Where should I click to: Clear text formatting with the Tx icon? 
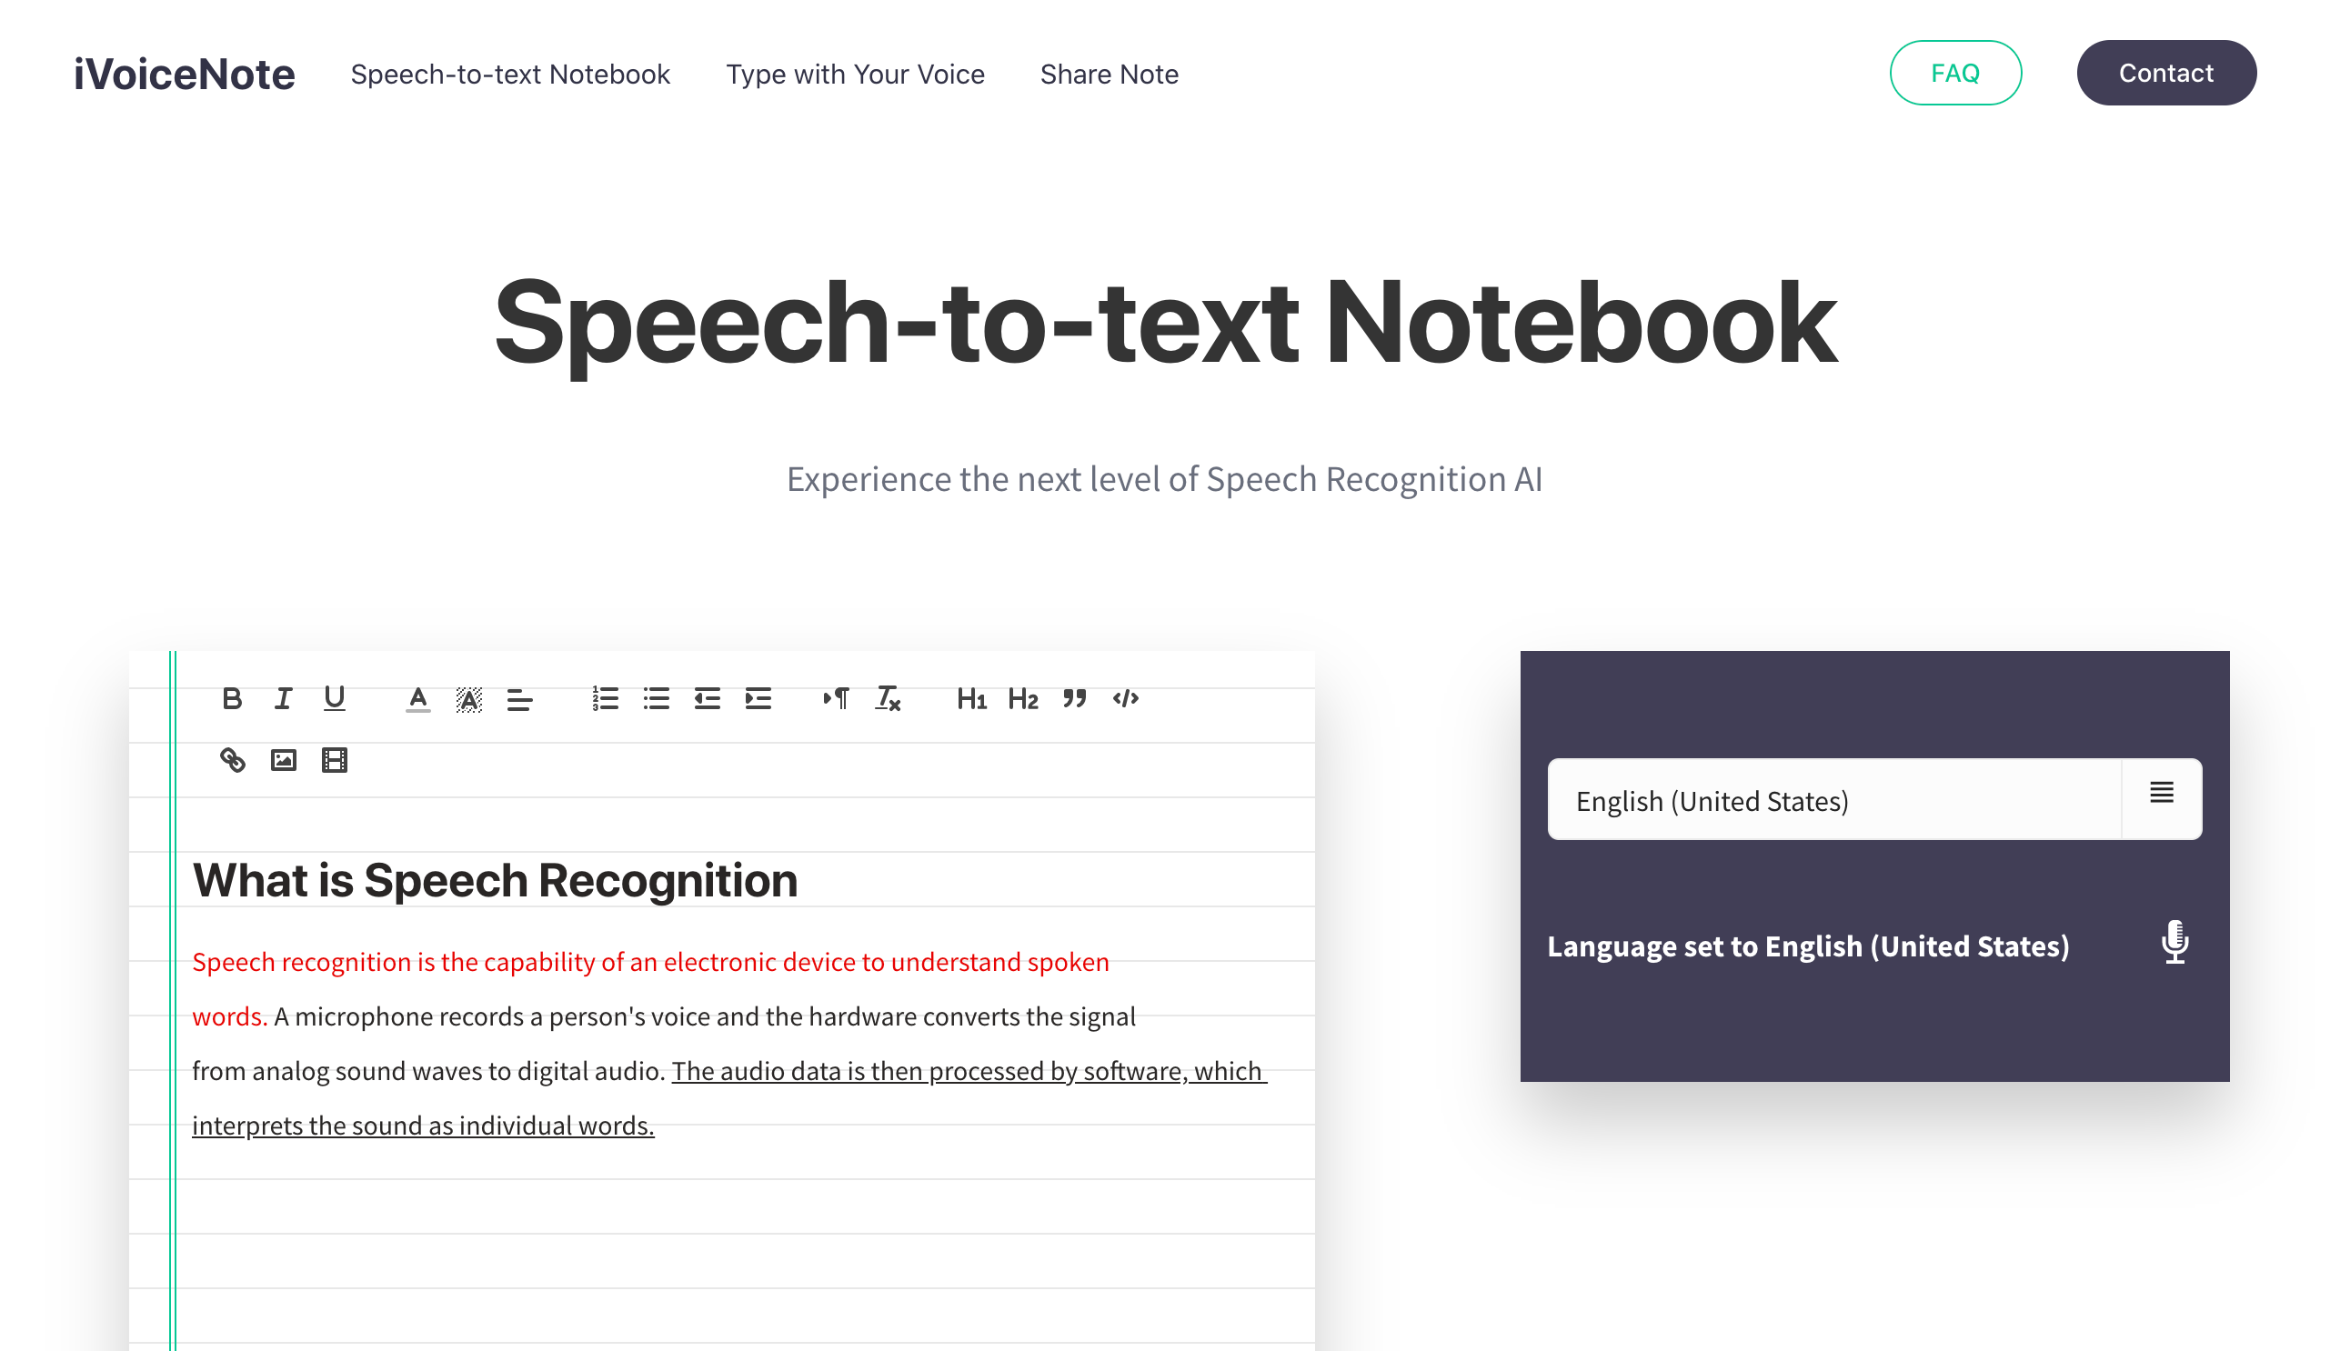(x=888, y=699)
